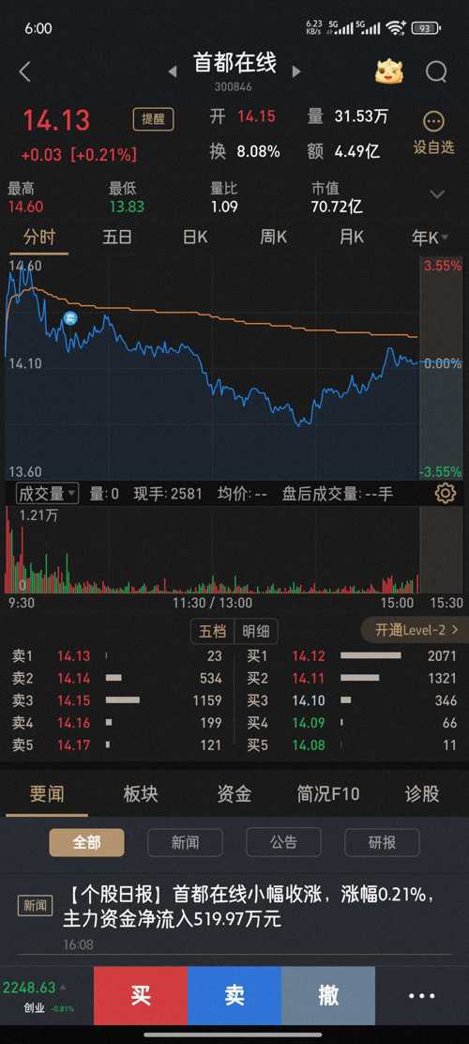Select the 五档 order book toggle
469x1044 pixels.
tap(212, 631)
